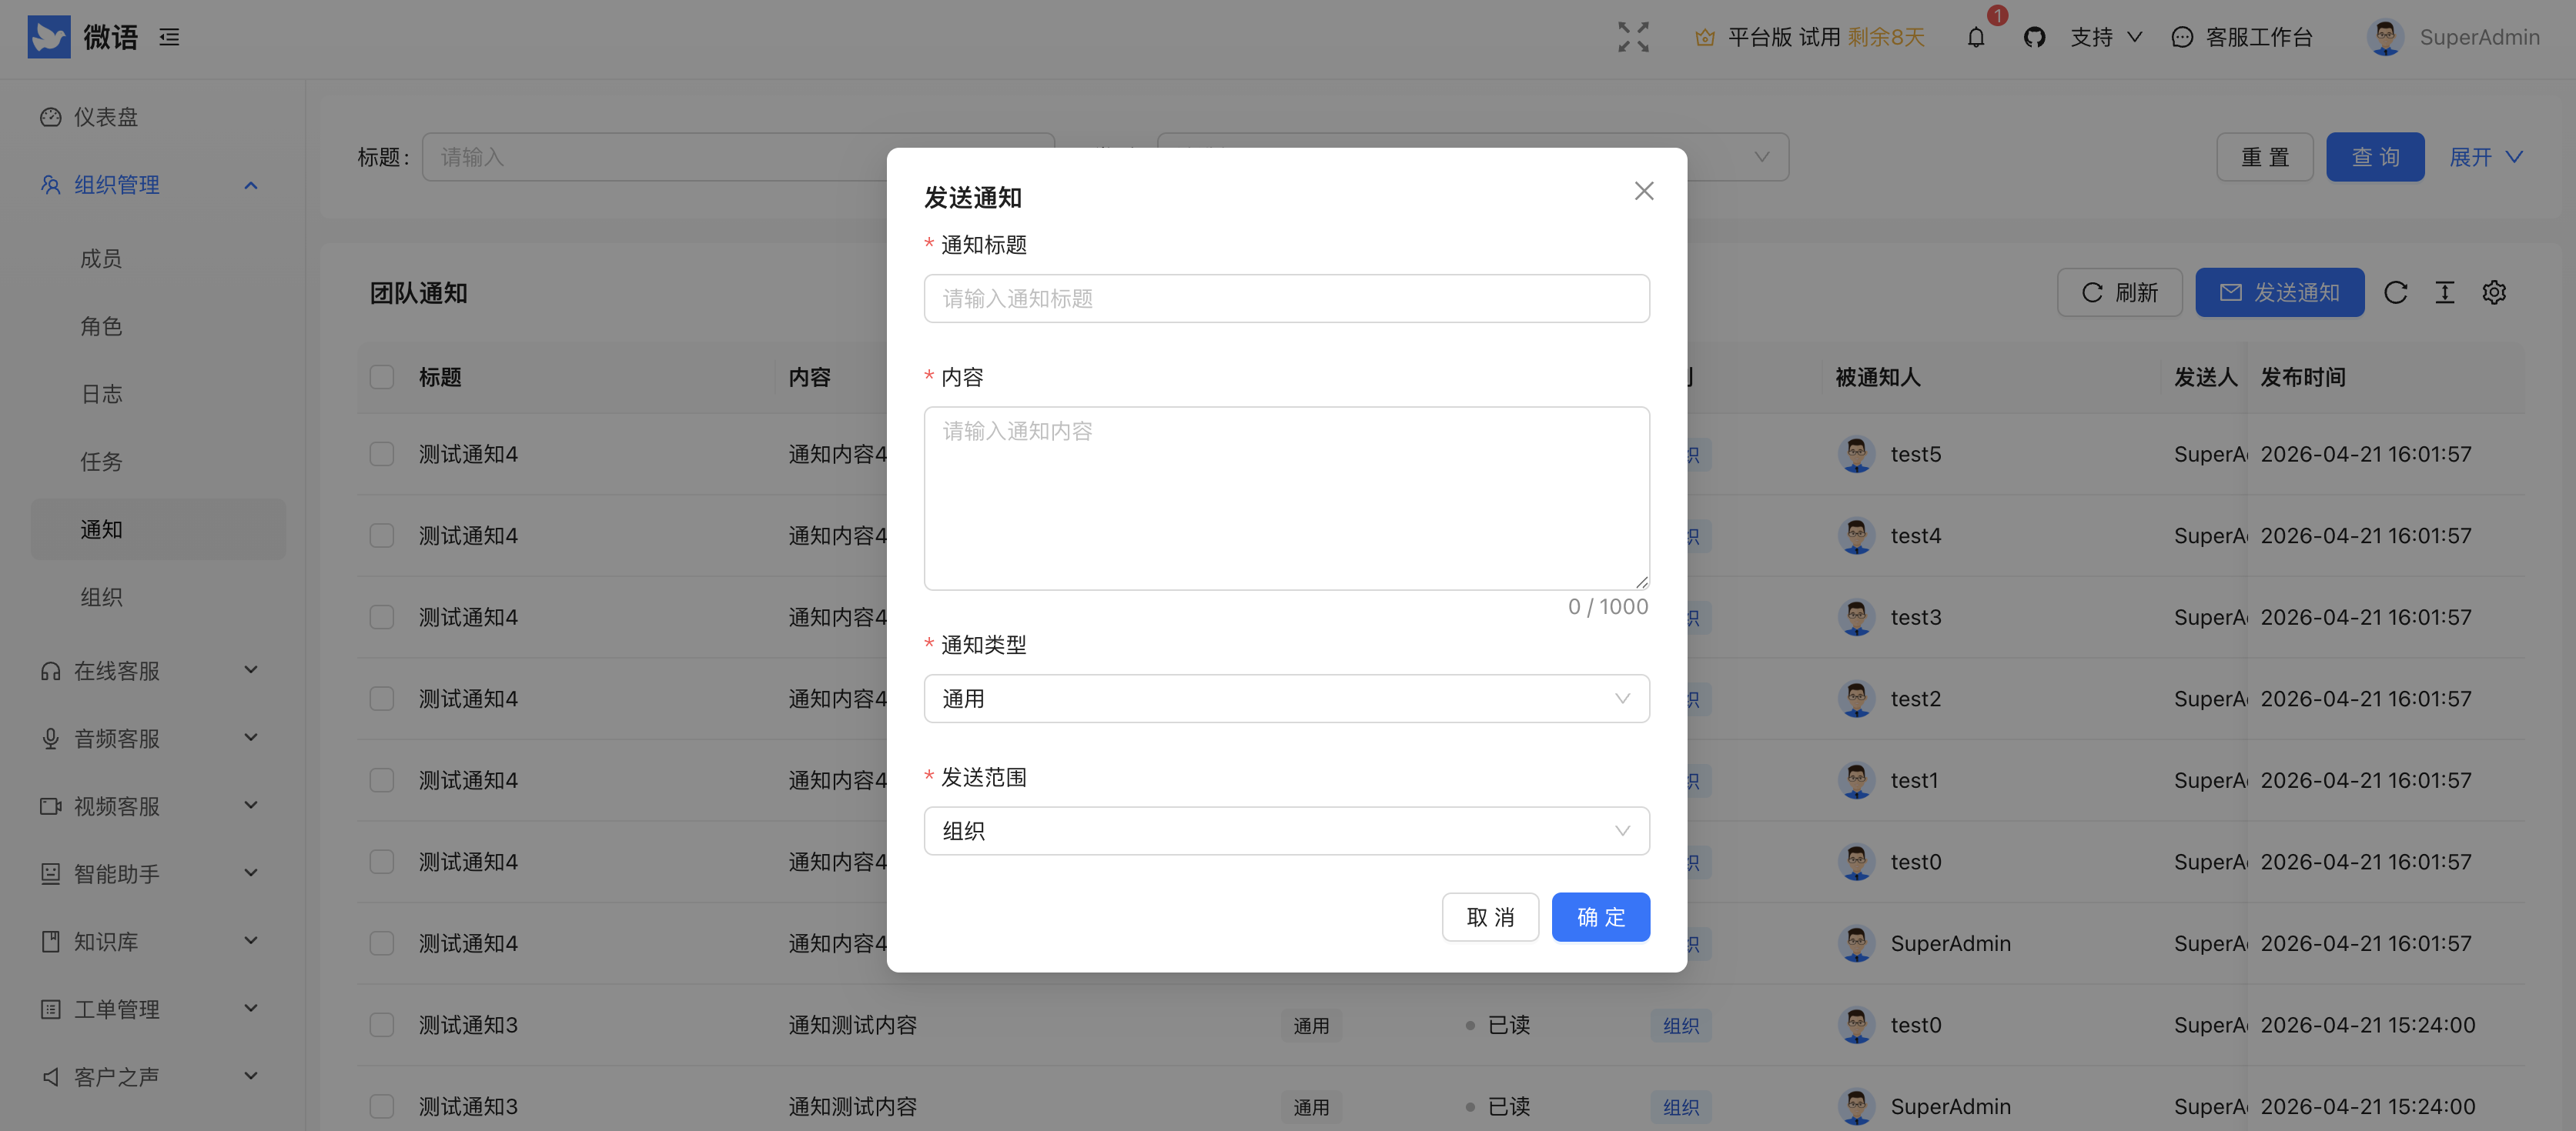Select the table header checkbox
Screen dimensions: 2576x1131
click(x=382, y=377)
